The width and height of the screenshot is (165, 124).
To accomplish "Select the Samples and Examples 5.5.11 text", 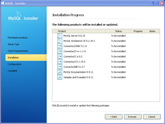I will click(x=78, y=77).
